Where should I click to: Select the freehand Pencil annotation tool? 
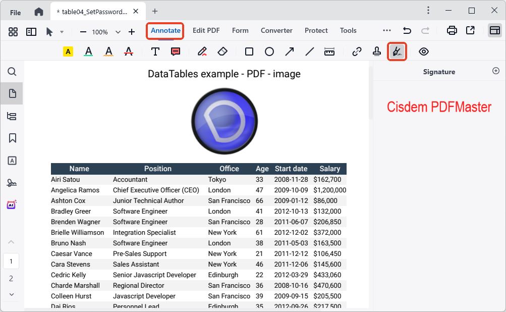202,51
